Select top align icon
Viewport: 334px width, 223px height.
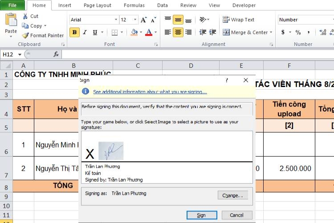(x=167, y=20)
